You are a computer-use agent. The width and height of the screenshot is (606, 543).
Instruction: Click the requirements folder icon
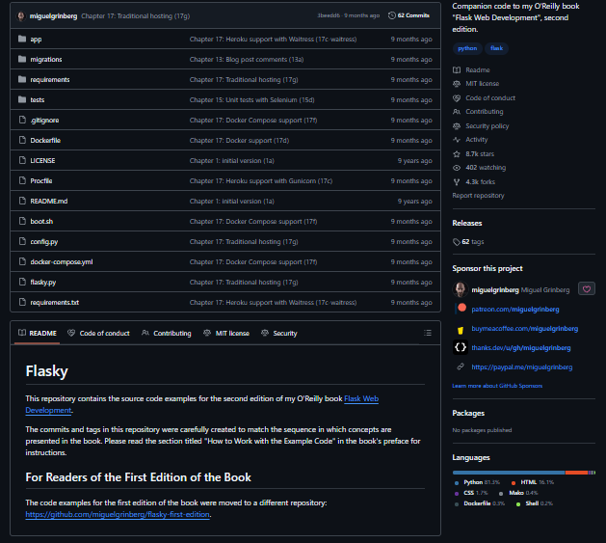pyautogui.click(x=22, y=79)
